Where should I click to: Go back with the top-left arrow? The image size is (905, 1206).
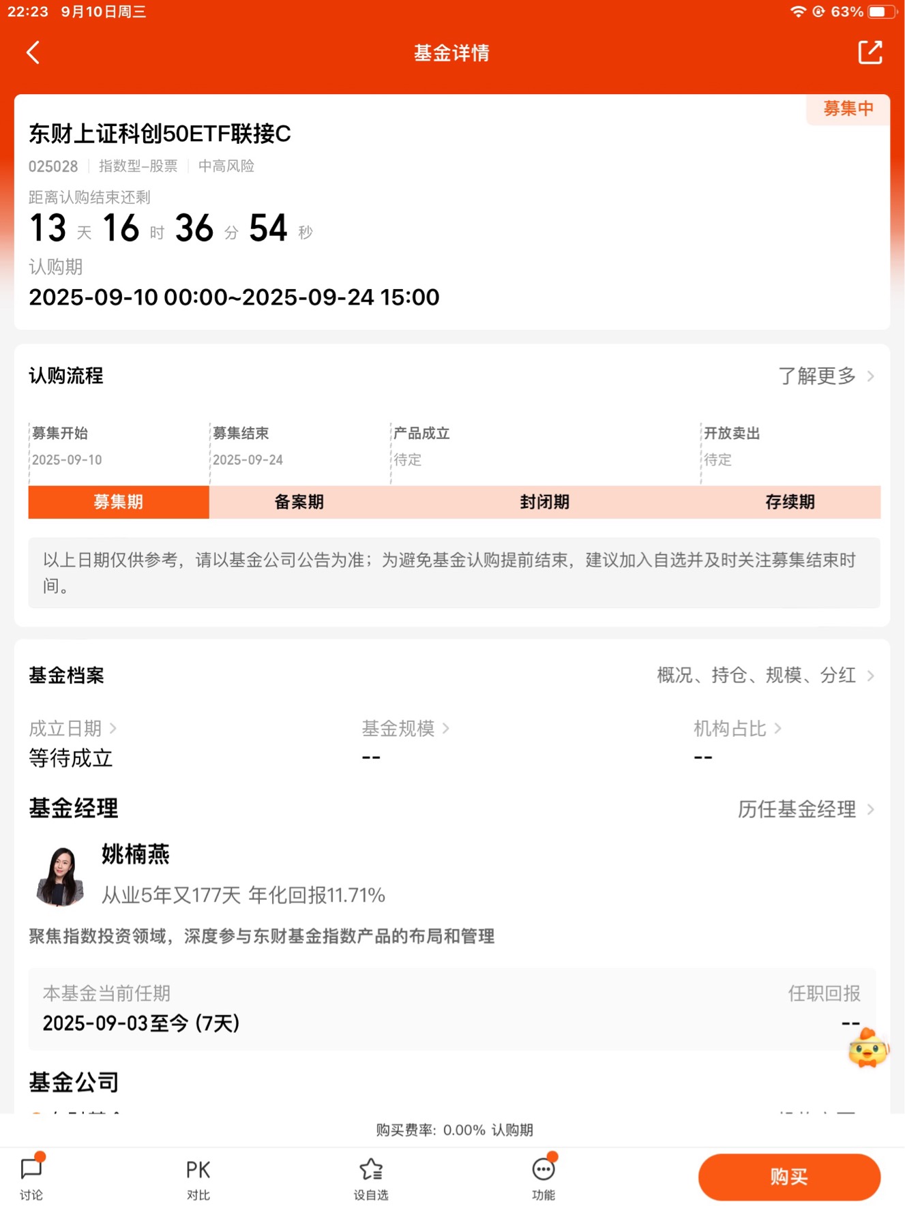tap(33, 52)
